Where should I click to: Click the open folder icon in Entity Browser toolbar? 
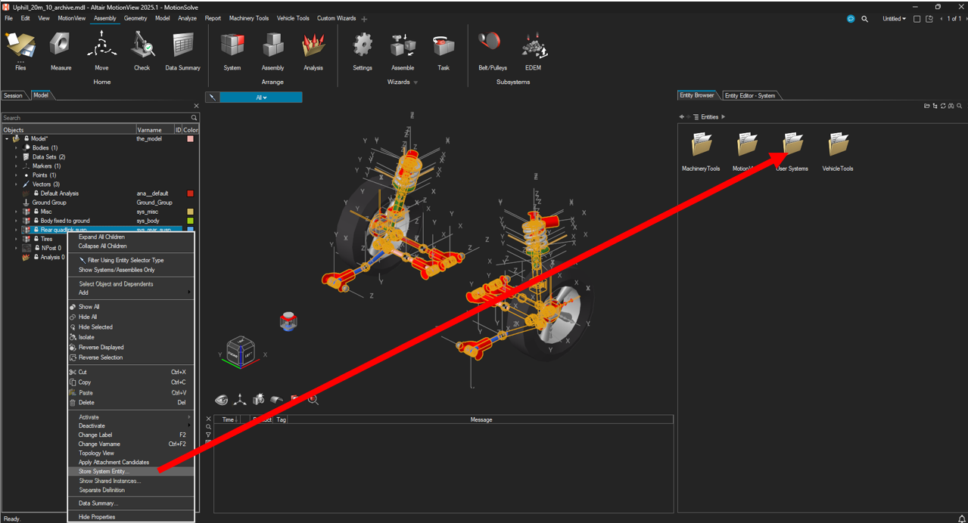tap(927, 106)
